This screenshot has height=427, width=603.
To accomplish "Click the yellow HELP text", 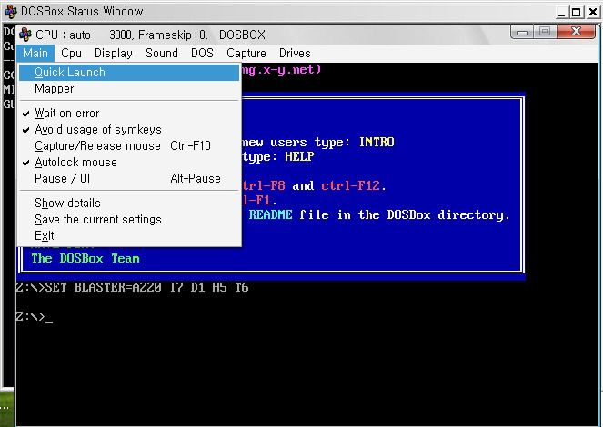I will click(x=299, y=156).
